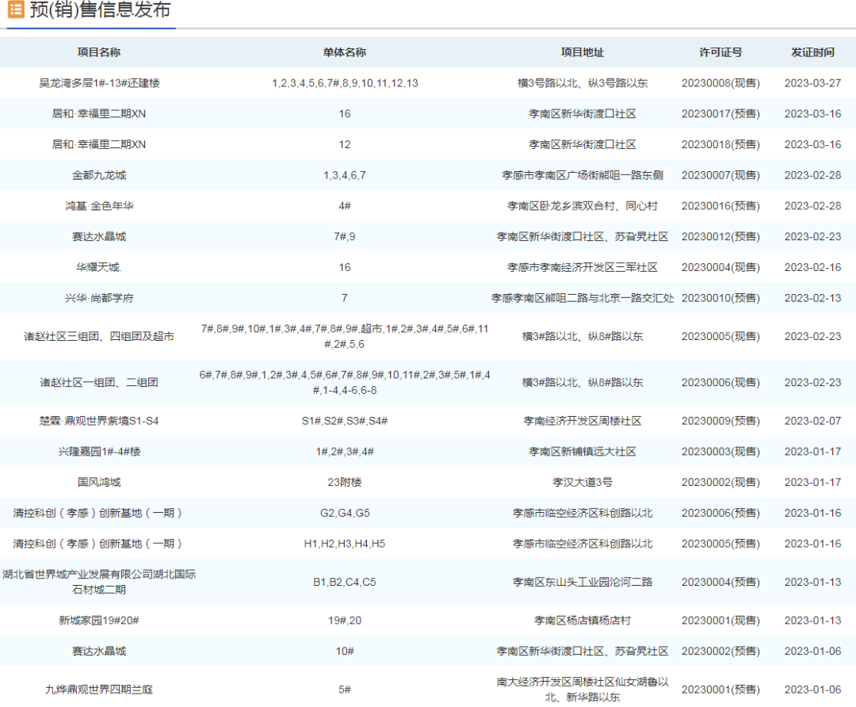Click the orange list icon beside 预(销)售信息发布
Image resolution: width=856 pixels, height=707 pixels.
(x=15, y=11)
